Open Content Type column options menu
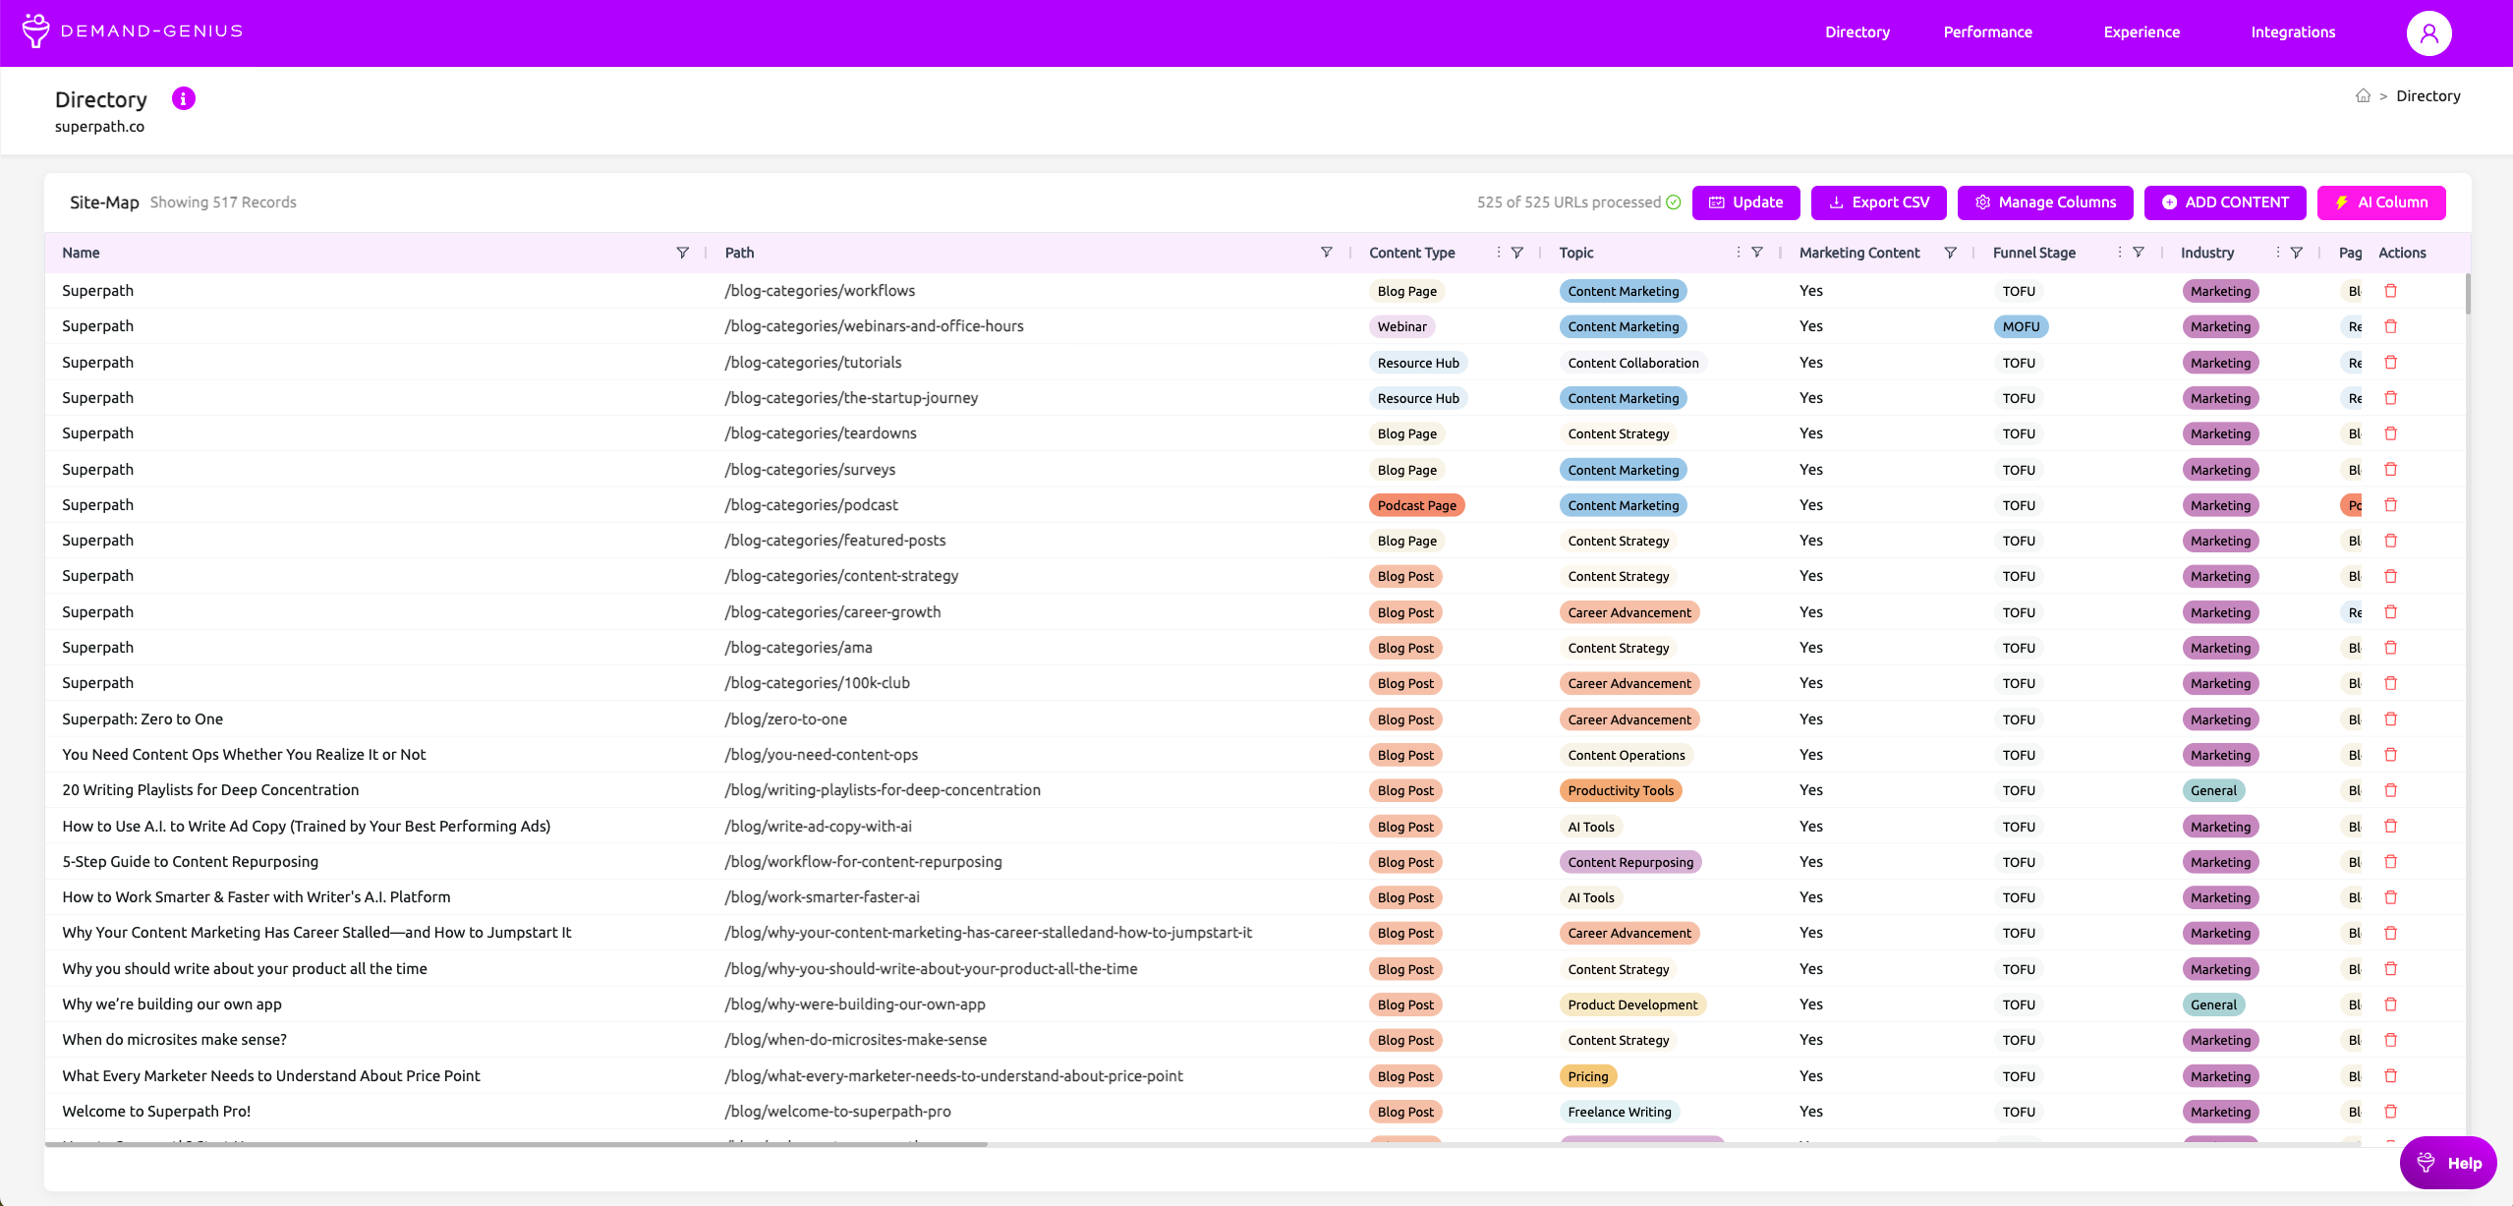This screenshot has width=2513, height=1206. [x=1499, y=253]
